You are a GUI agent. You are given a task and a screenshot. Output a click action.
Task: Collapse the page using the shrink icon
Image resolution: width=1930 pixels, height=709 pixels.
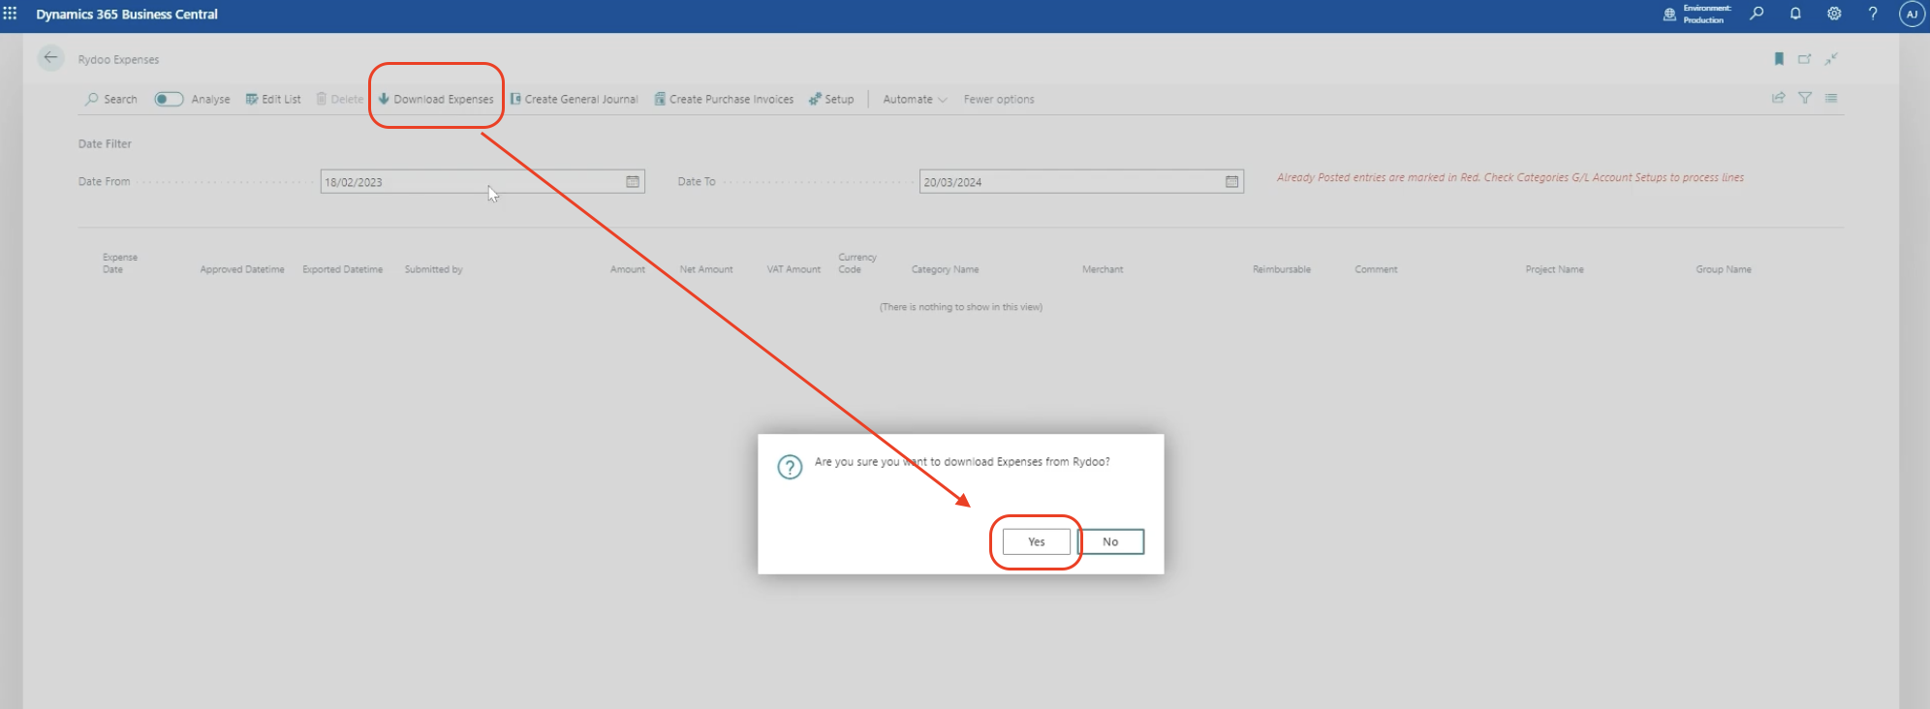pos(1831,59)
